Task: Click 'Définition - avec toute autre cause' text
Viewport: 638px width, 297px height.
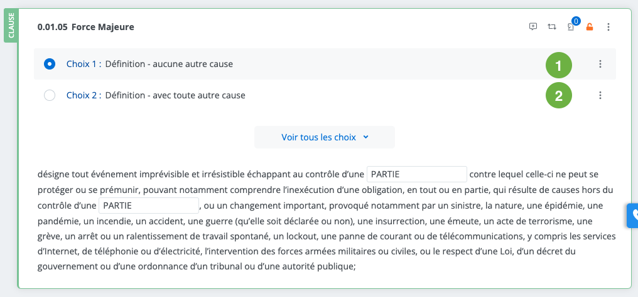Action: (x=175, y=95)
